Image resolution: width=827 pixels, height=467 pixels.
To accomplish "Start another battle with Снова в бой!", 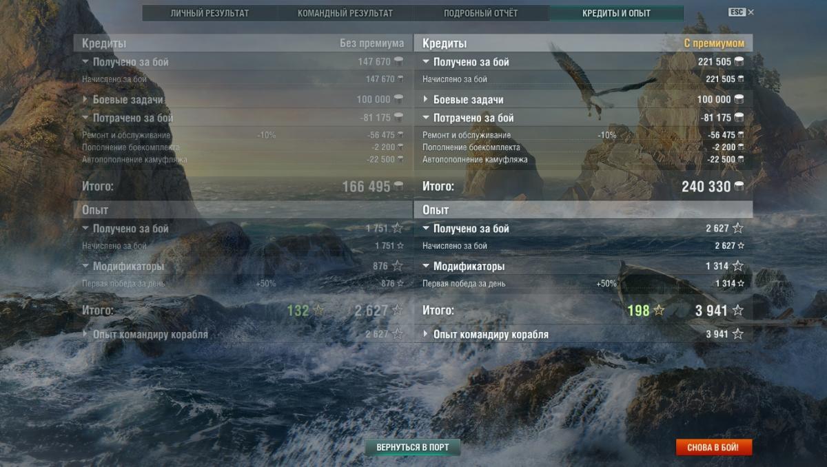I will click(x=713, y=447).
